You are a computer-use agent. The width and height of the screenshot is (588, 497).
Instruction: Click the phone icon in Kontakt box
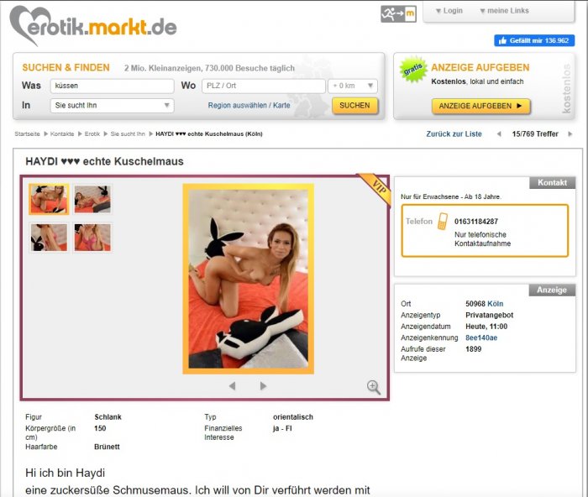click(443, 221)
